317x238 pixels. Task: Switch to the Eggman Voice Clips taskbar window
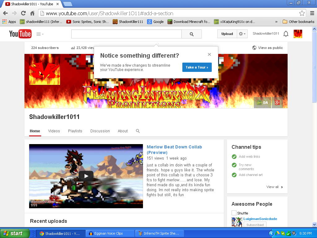coord(110,233)
